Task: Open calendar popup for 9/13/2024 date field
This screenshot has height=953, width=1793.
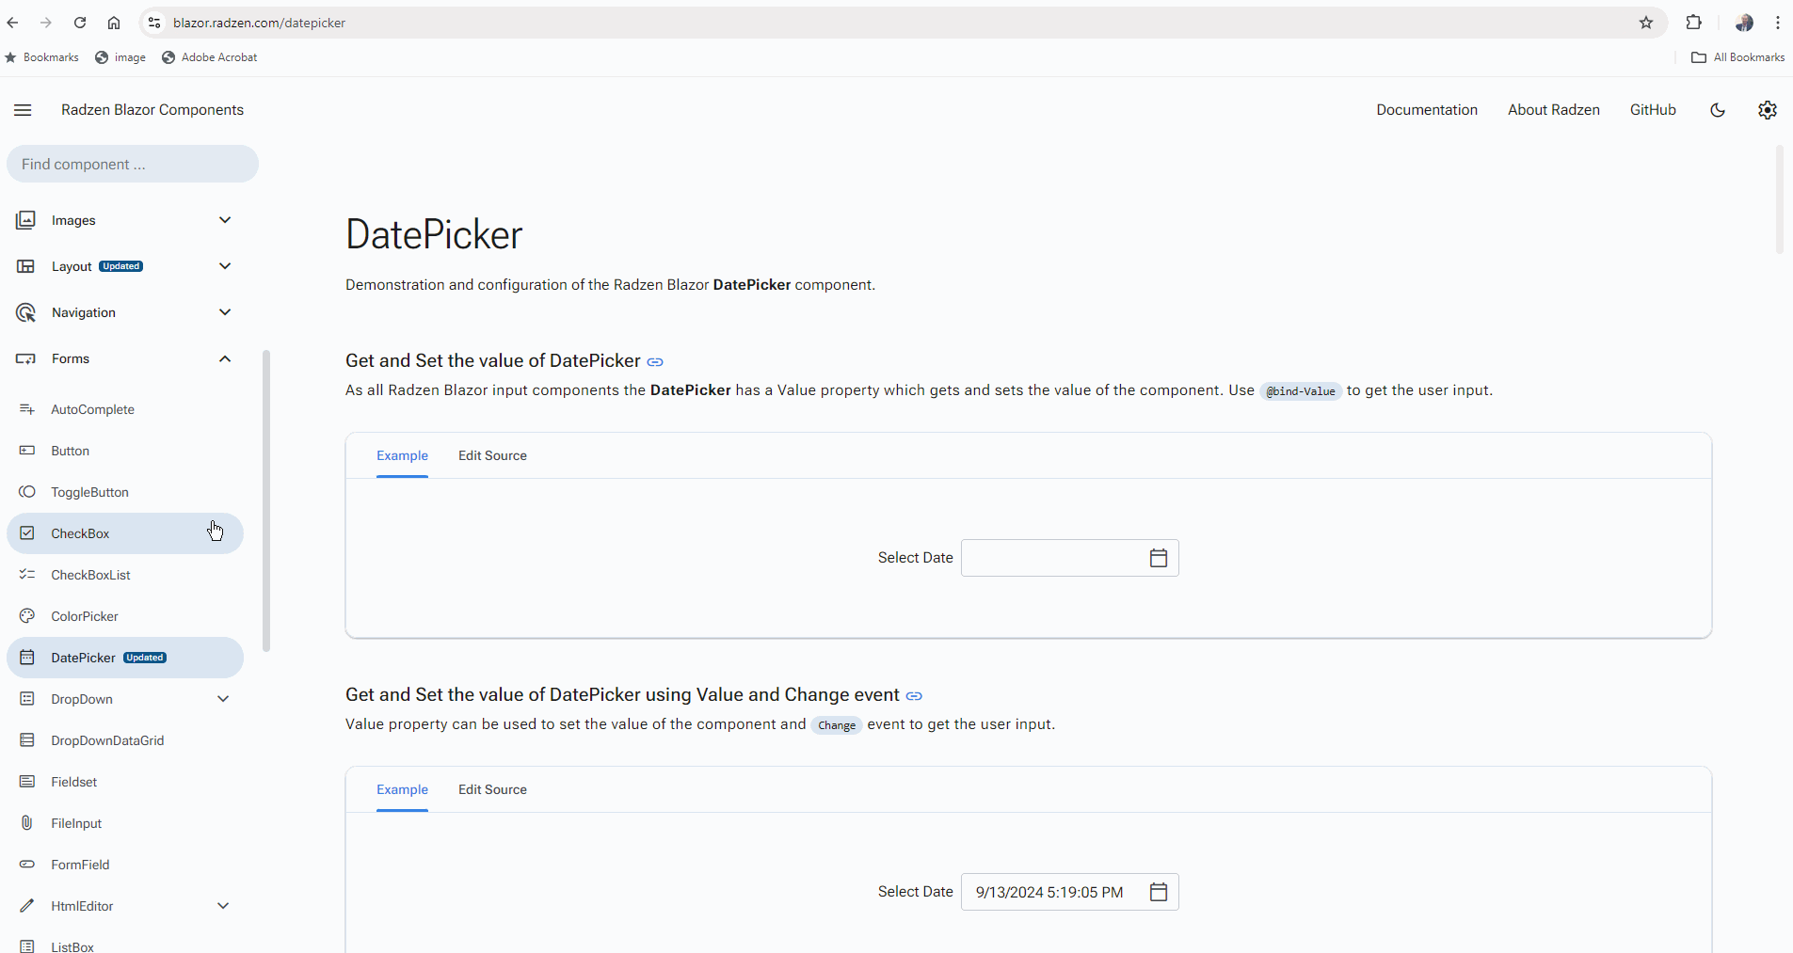Action: click(1159, 892)
